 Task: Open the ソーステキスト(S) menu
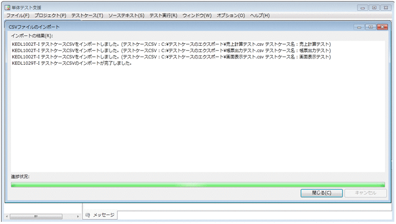tap(126, 15)
